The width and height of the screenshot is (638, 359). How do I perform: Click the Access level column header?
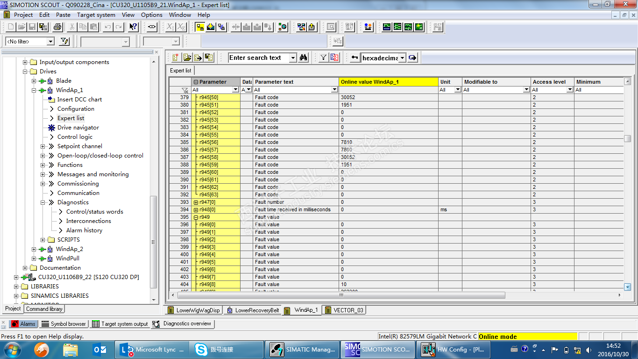pos(553,82)
